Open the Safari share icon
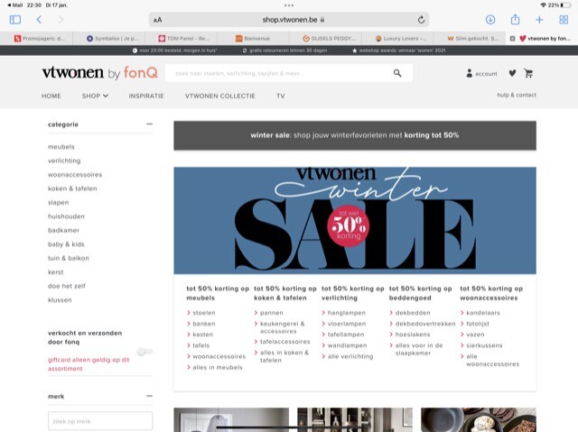 tap(516, 20)
